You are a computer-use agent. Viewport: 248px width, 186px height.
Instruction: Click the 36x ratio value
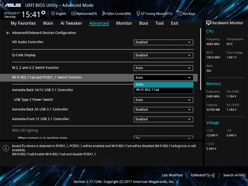209,71
